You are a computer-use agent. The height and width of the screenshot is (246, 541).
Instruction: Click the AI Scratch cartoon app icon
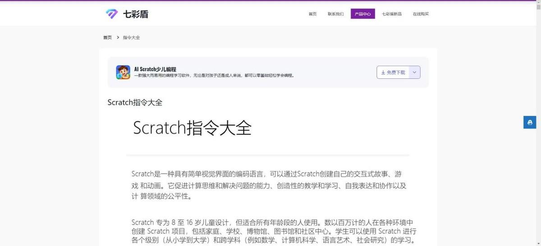click(x=123, y=72)
